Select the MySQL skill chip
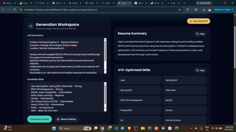Image resolution: width=236 pixels, height=132 pixels. pyautogui.click(x=185, y=100)
